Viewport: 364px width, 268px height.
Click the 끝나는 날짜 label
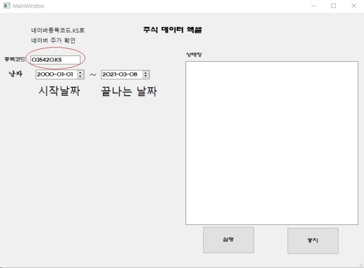pos(129,91)
